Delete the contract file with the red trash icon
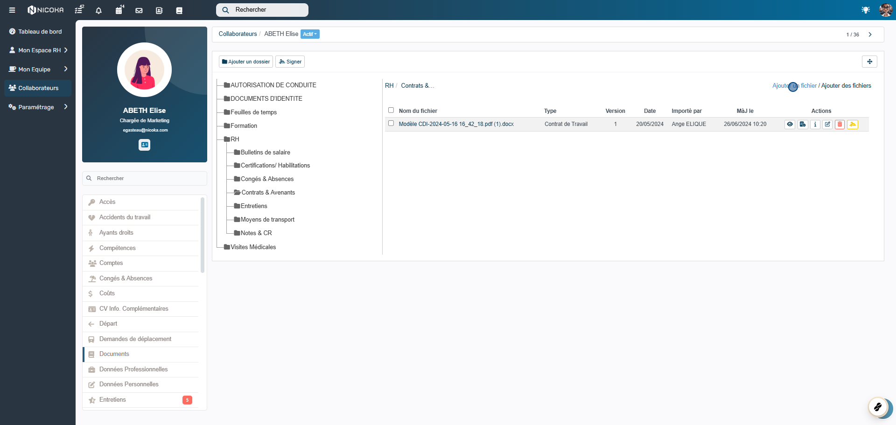Image resolution: width=896 pixels, height=425 pixels. tap(840, 124)
